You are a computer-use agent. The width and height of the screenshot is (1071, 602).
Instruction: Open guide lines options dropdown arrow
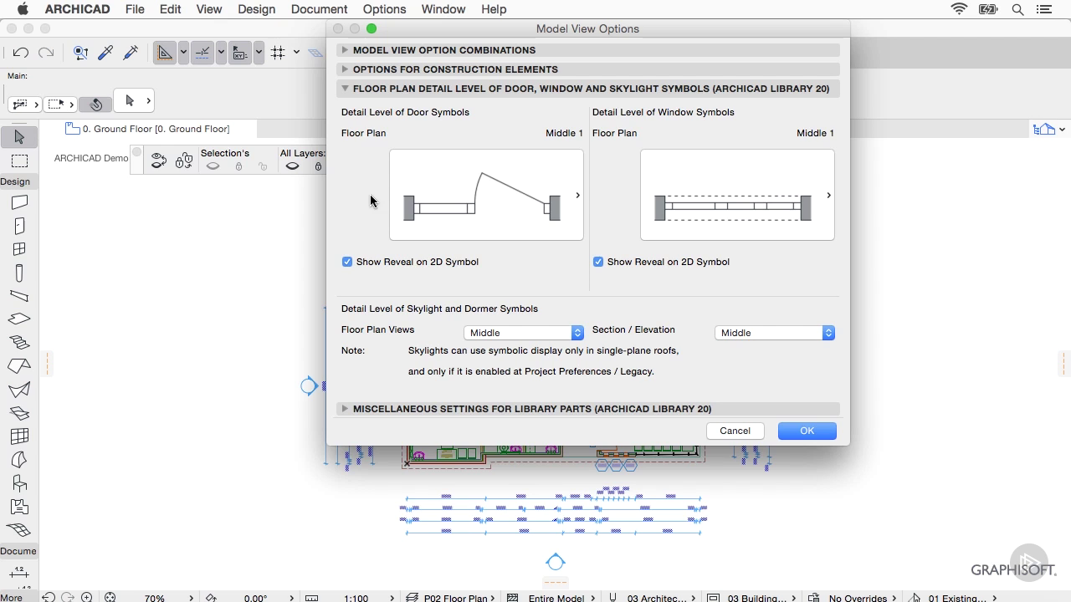183,53
